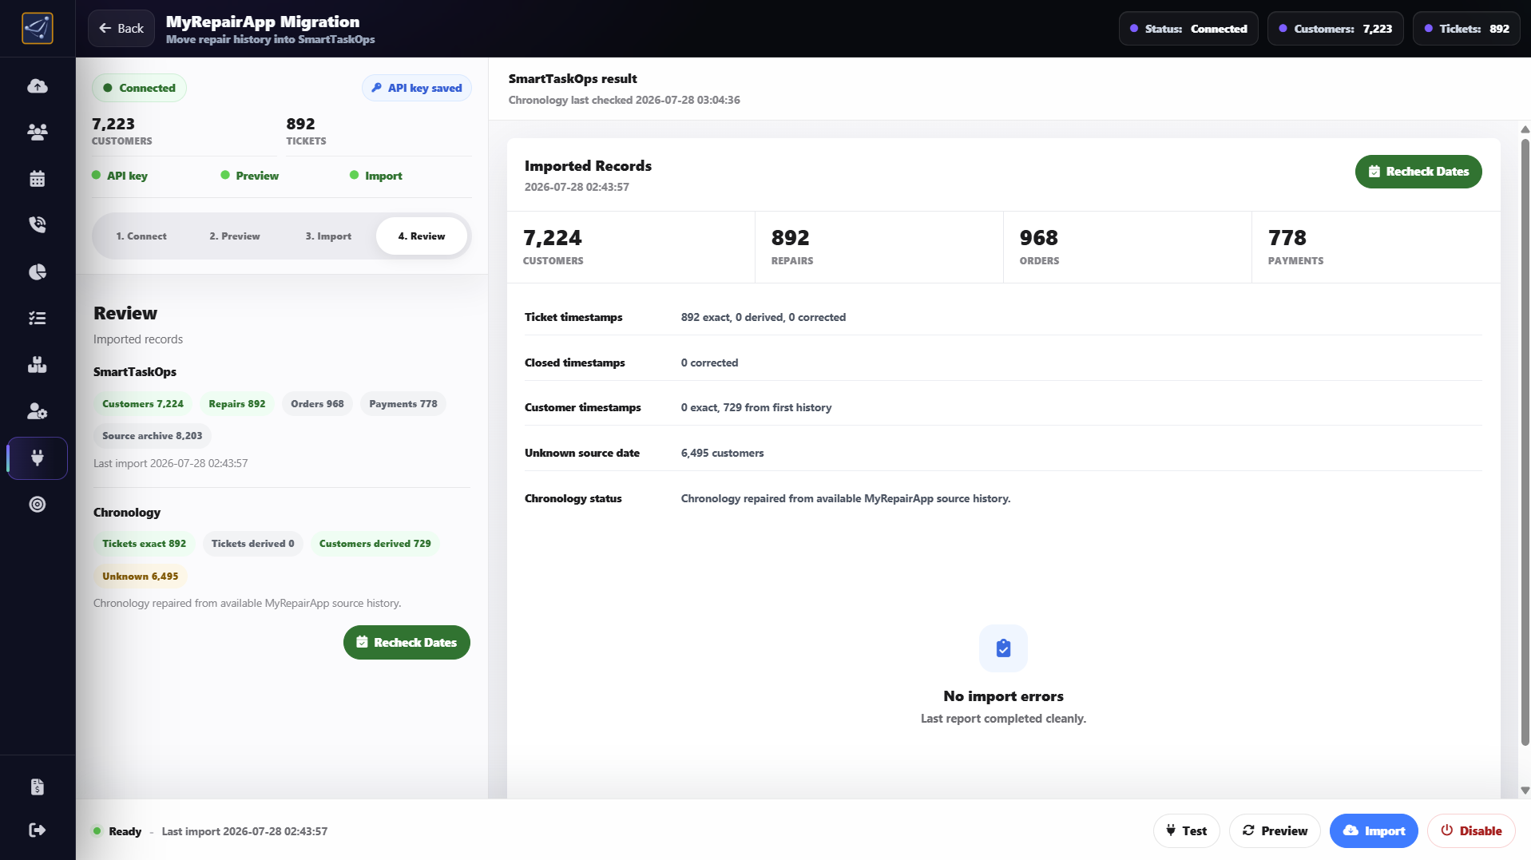The image size is (1531, 860).
Task: Click the Orders 968 chip
Action: click(317, 404)
